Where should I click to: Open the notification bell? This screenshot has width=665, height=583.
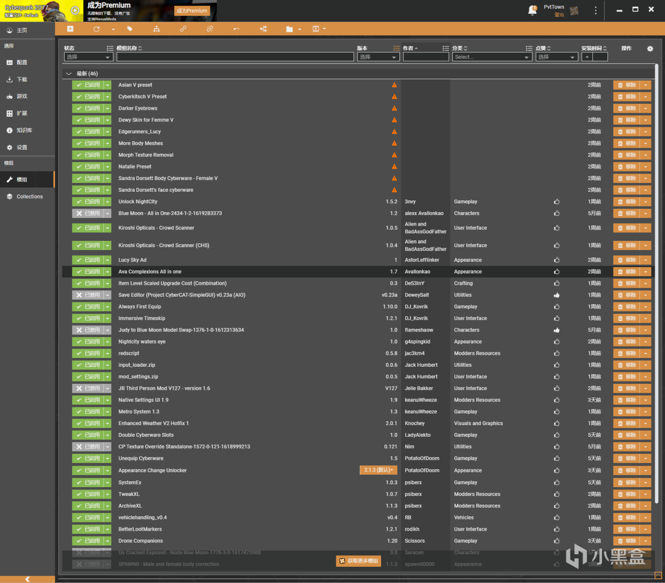click(x=533, y=10)
